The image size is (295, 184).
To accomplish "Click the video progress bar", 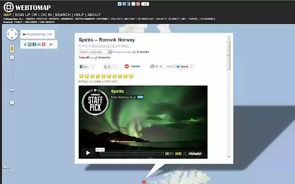I will [x=132, y=154].
